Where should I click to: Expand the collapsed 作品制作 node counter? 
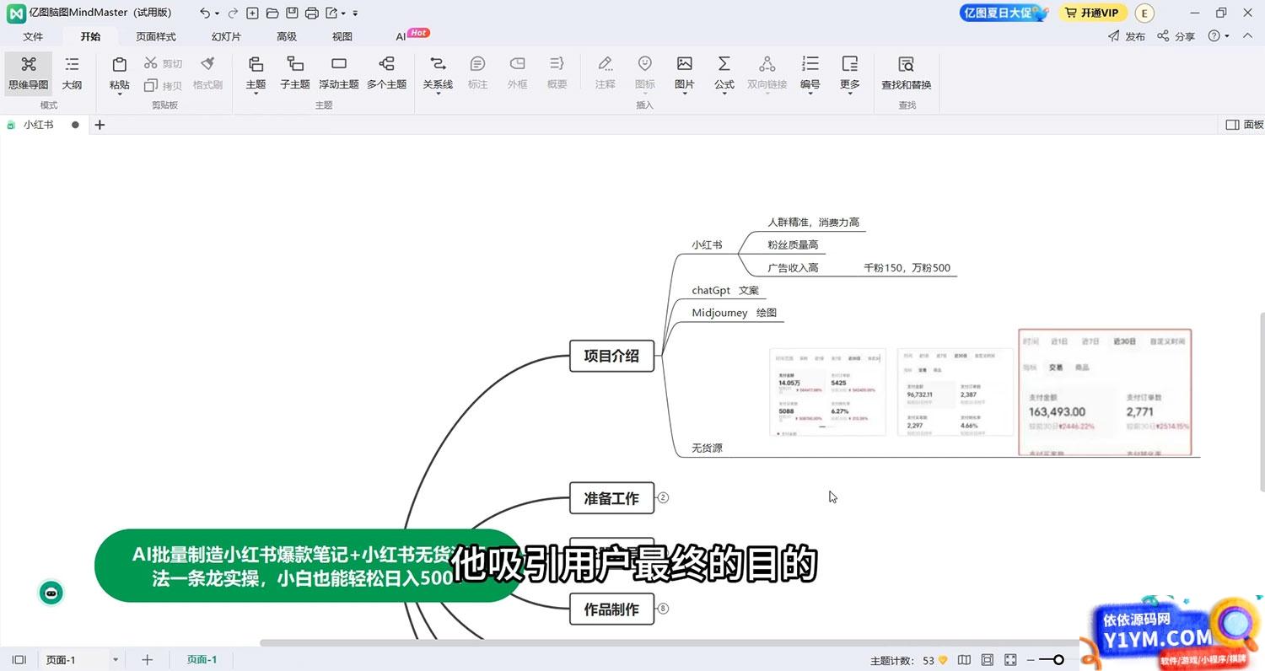[663, 608]
